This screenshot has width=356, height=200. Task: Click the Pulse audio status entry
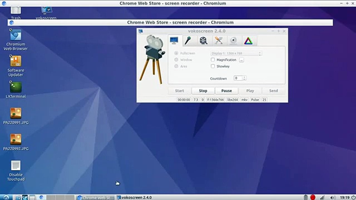pyautogui.click(x=255, y=99)
